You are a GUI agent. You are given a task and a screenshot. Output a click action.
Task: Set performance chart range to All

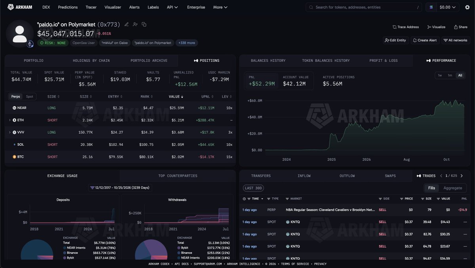460,75
